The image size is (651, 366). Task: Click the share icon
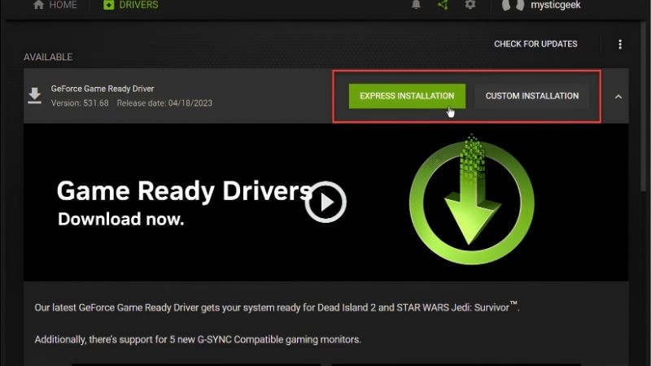point(443,5)
